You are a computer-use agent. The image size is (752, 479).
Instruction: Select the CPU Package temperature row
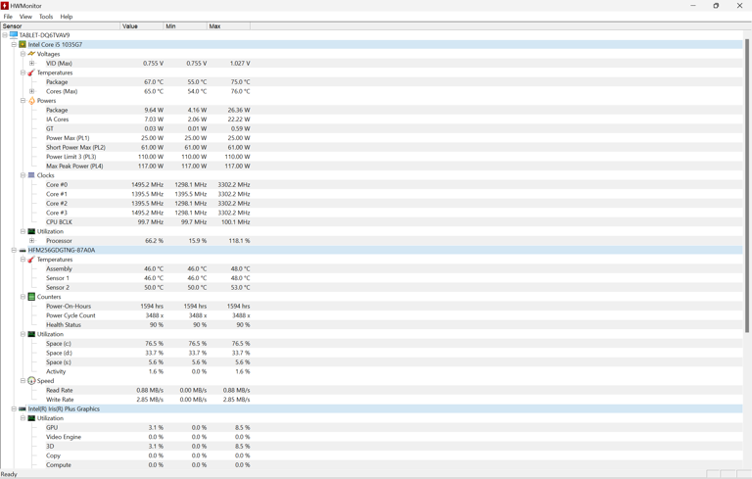point(371,82)
